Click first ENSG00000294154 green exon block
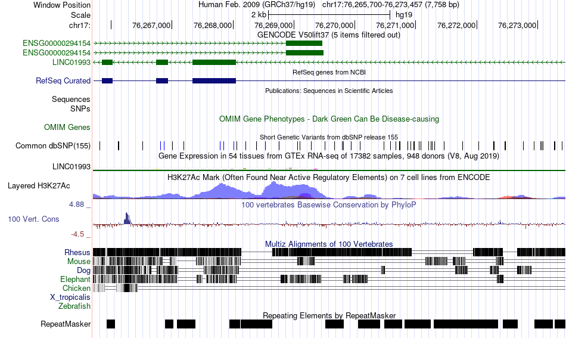The image size is (566, 338). (304, 44)
